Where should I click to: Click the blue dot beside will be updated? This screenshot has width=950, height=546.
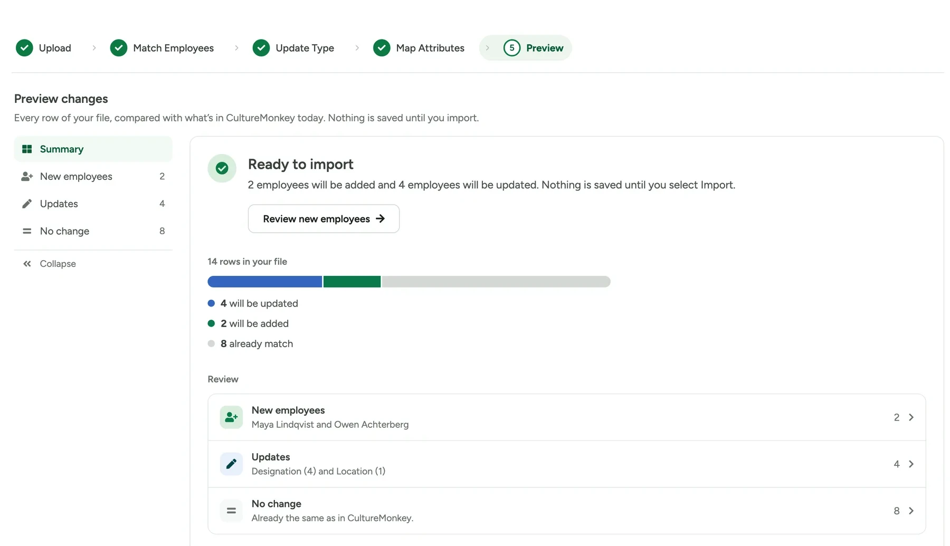(211, 303)
